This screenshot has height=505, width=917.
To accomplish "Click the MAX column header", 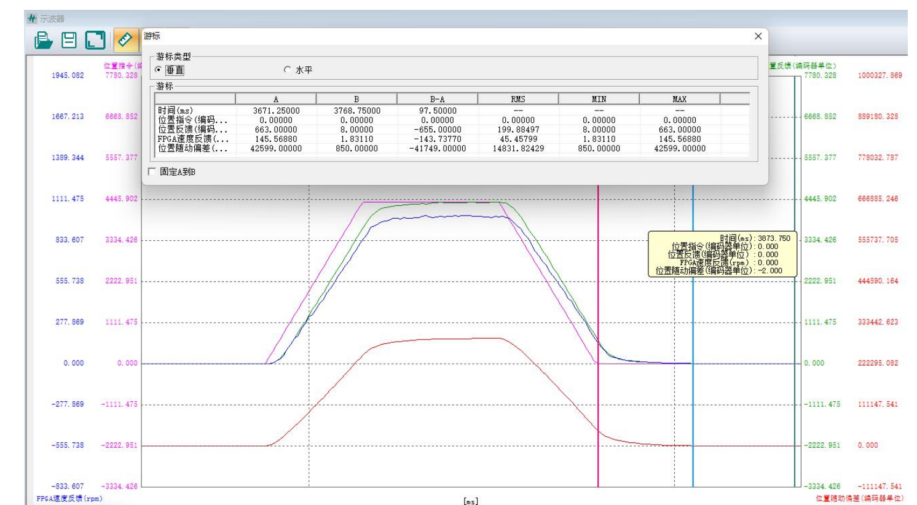I will [x=679, y=99].
